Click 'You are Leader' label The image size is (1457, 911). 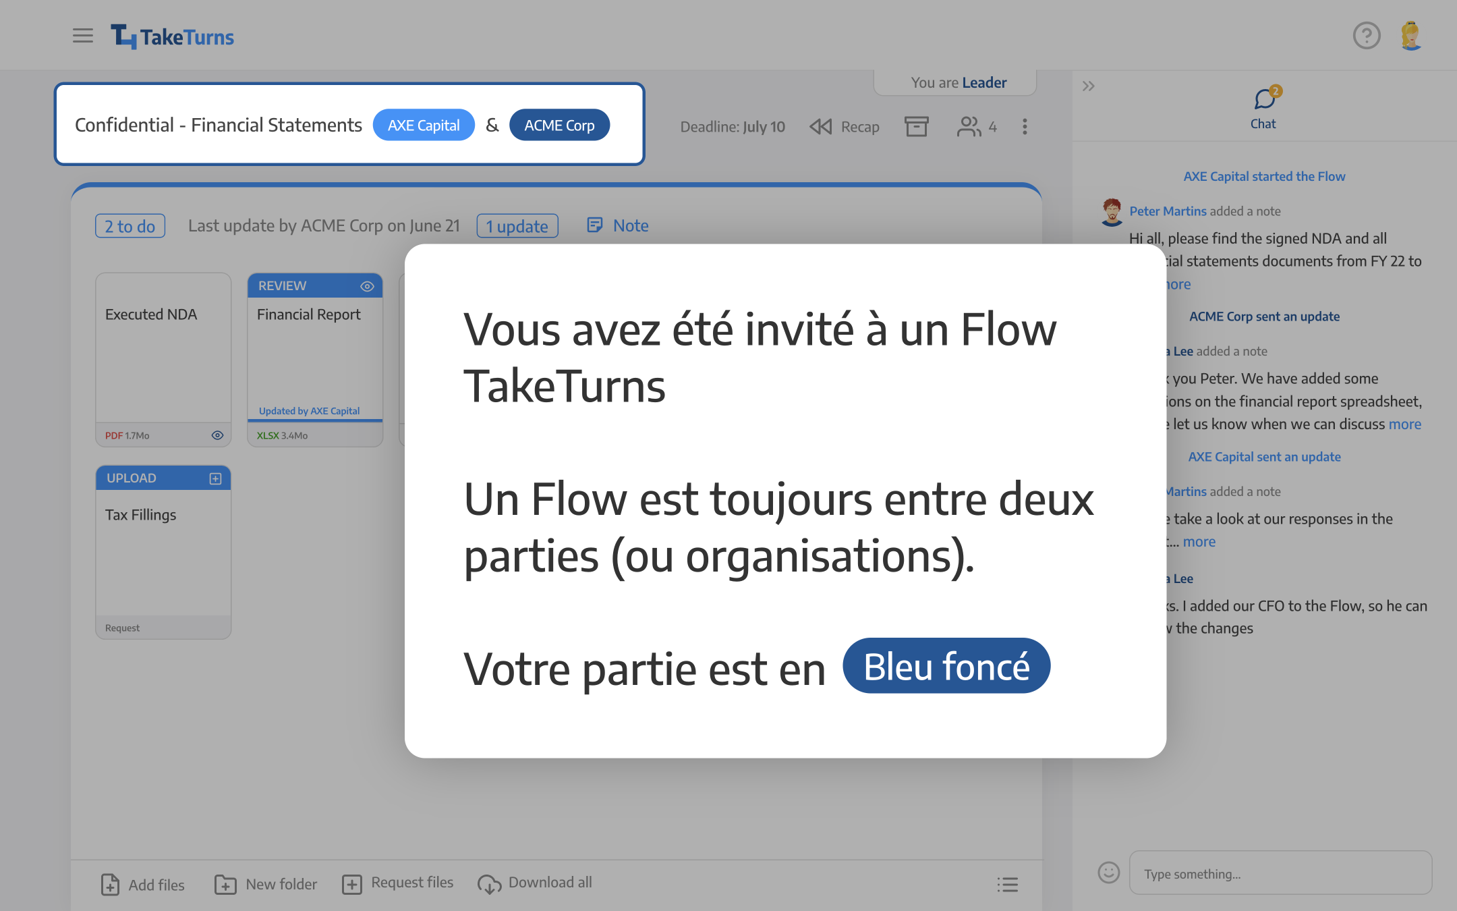coord(959,82)
